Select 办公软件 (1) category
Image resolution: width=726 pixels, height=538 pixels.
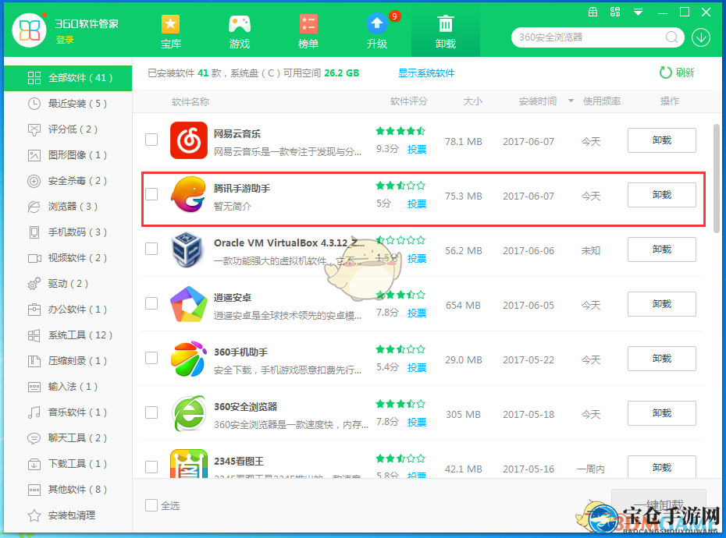(68, 310)
